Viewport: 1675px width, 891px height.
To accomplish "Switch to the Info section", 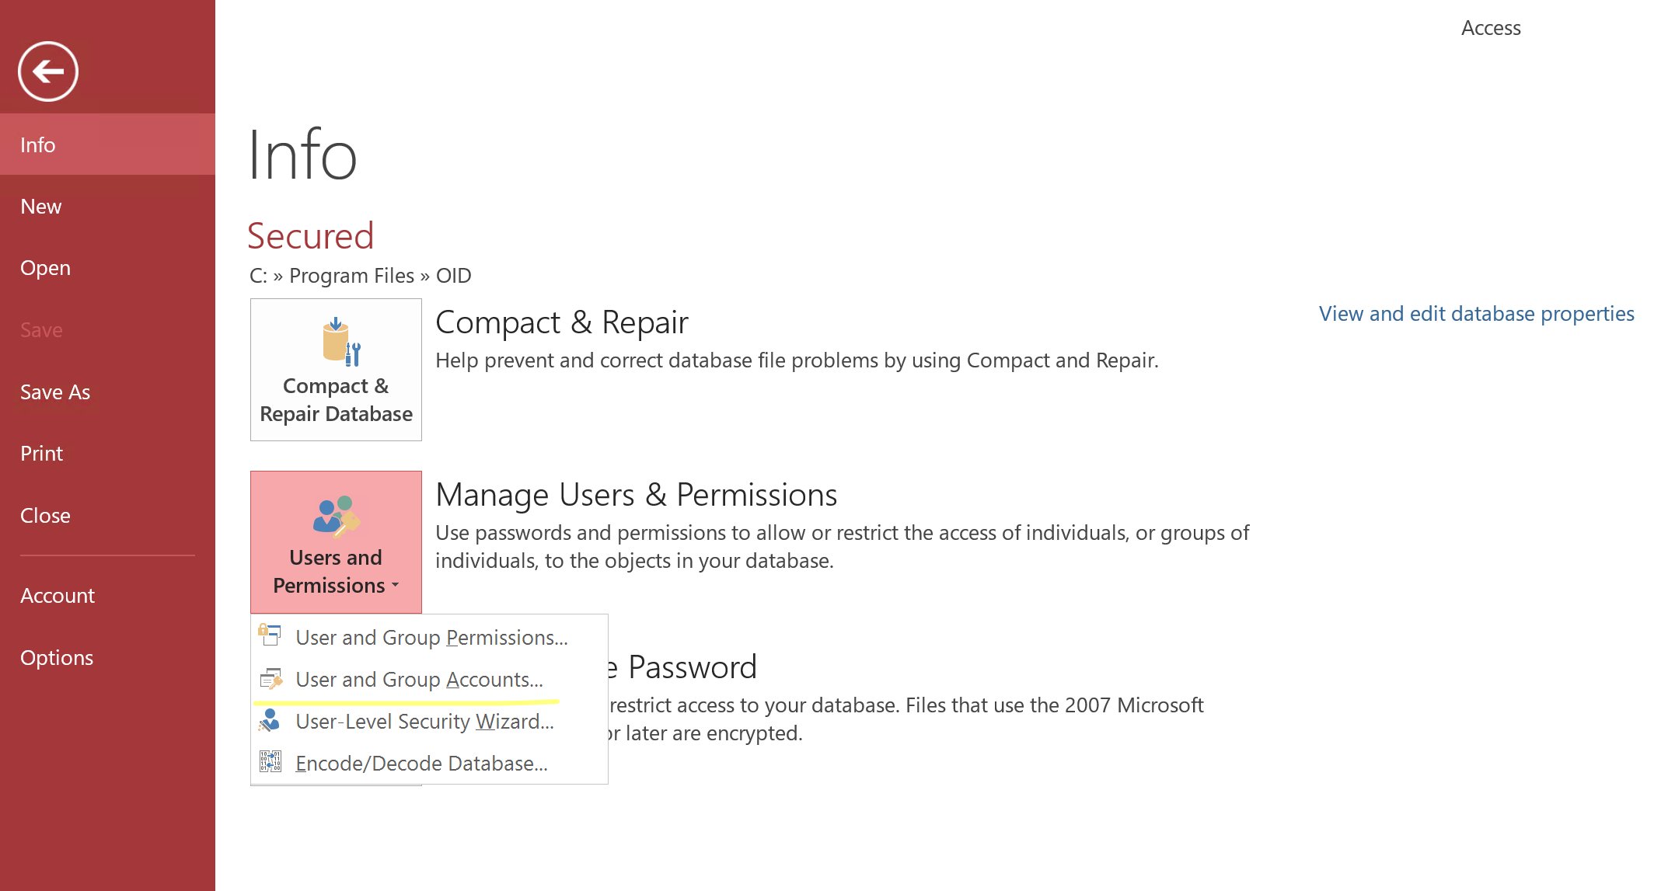I will 37,144.
